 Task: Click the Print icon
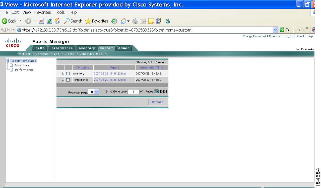(135, 21)
